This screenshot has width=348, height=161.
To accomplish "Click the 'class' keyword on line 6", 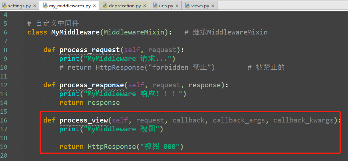I will [37, 32].
